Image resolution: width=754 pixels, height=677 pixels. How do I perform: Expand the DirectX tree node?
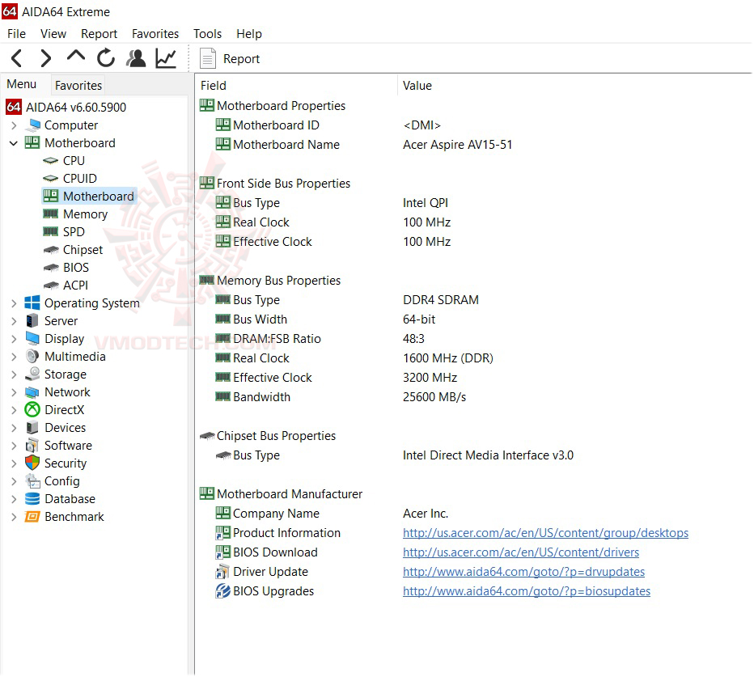[x=14, y=410]
